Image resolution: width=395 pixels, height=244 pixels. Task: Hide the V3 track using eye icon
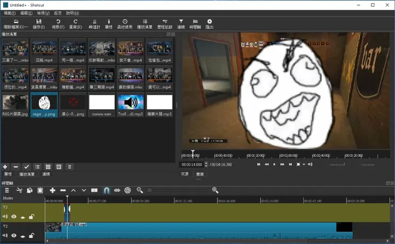pos(14,217)
